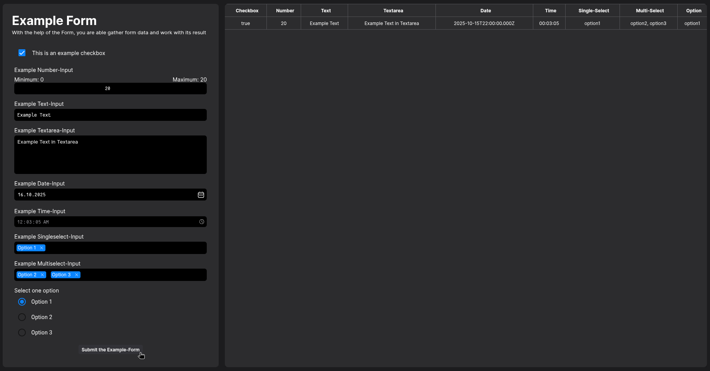Click the Multi-Select column header
The height and width of the screenshot is (371, 710).
650,11
